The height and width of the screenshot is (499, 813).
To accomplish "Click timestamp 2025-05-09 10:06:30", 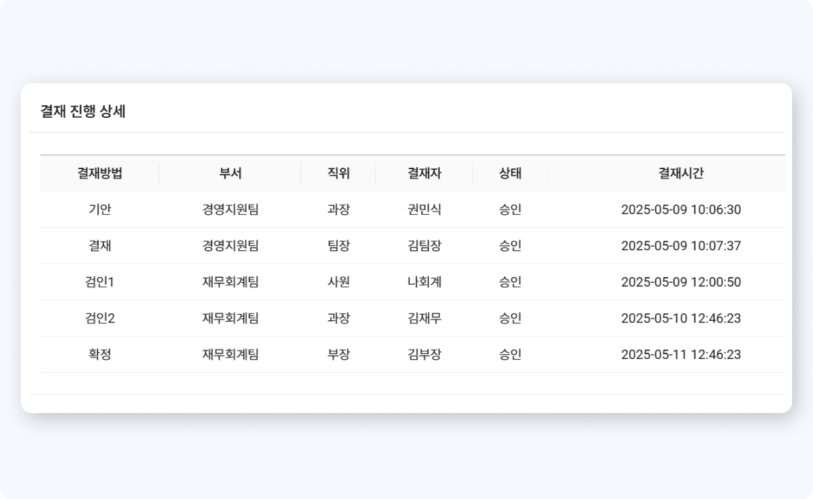I will [681, 209].
